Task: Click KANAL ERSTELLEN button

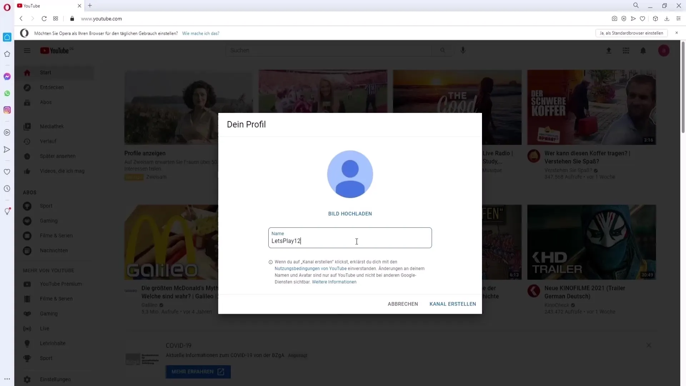Action: (453, 304)
